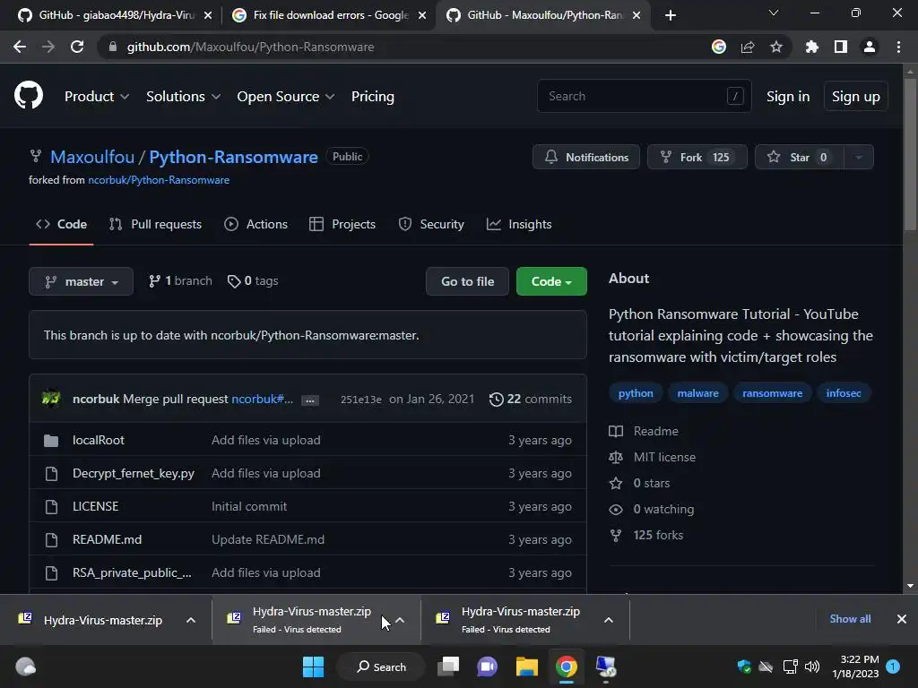Expand the commit message ellipsis button
Image resolution: width=918 pixels, height=688 pixels.
click(310, 400)
